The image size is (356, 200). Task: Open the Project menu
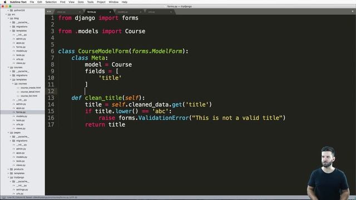click(101, 2)
